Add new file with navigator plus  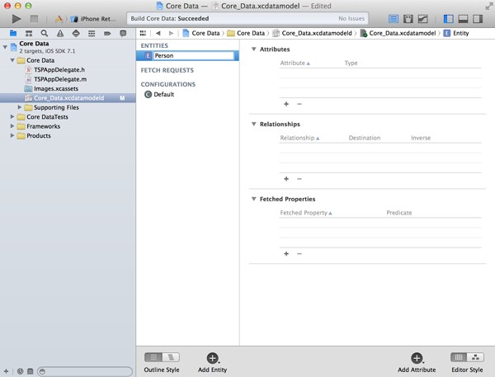[x=6, y=371]
